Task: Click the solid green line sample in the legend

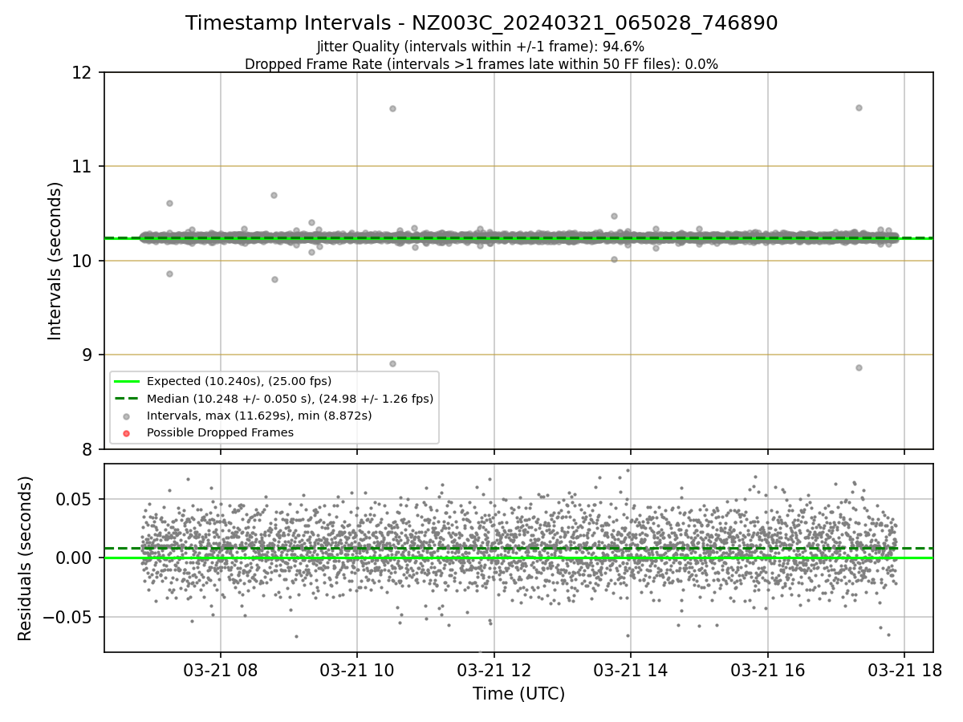Action: tap(127, 381)
